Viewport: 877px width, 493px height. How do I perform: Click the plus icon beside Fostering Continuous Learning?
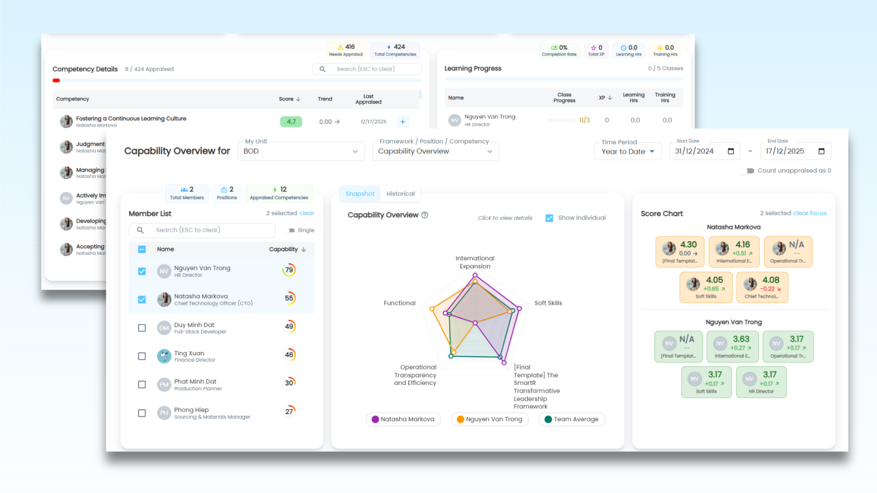click(x=402, y=122)
